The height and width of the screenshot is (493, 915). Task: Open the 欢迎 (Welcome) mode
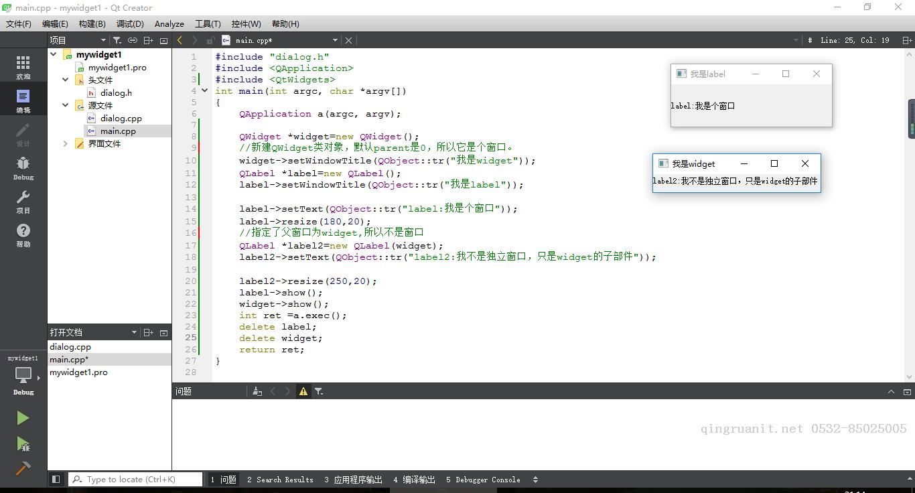click(x=23, y=66)
